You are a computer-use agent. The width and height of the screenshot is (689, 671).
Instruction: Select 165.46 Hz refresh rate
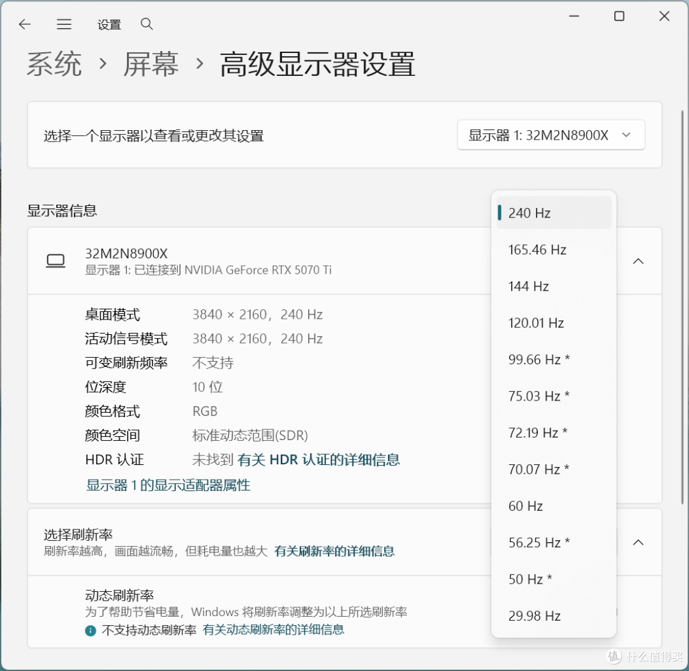(x=554, y=249)
